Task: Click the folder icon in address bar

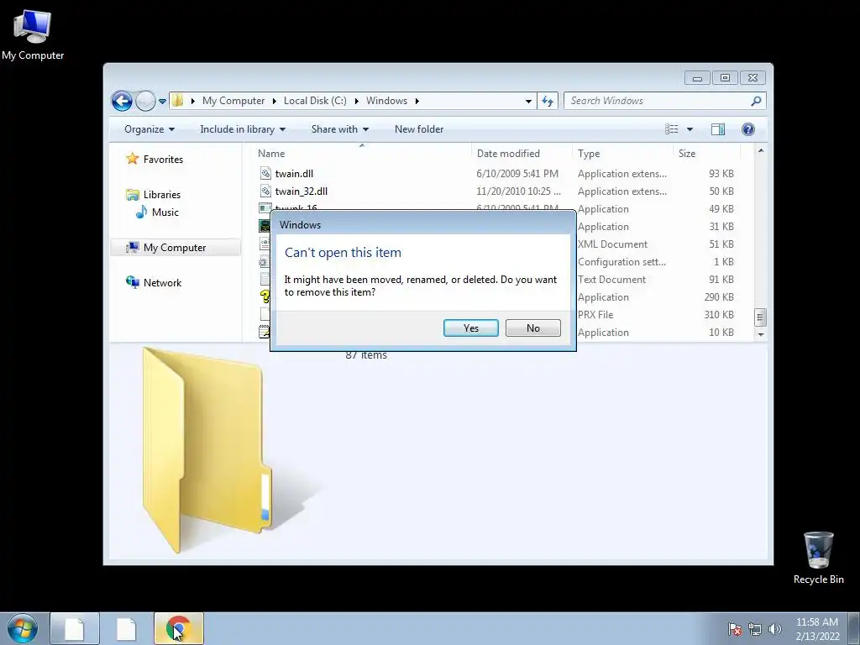Action: point(178,101)
